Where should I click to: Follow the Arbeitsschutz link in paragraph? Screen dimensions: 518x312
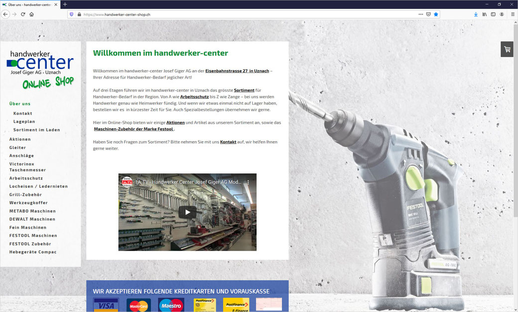point(195,97)
